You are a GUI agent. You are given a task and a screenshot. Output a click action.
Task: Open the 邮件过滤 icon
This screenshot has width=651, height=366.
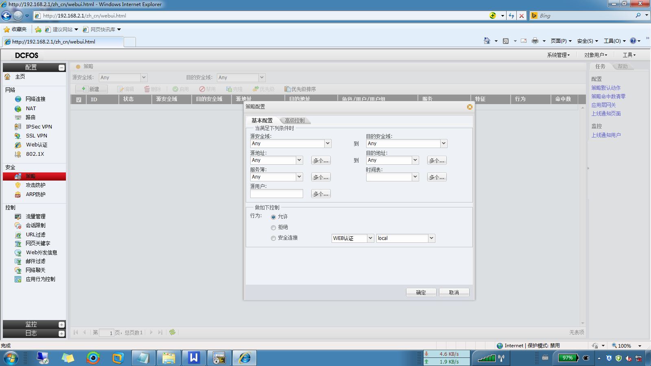tap(18, 261)
